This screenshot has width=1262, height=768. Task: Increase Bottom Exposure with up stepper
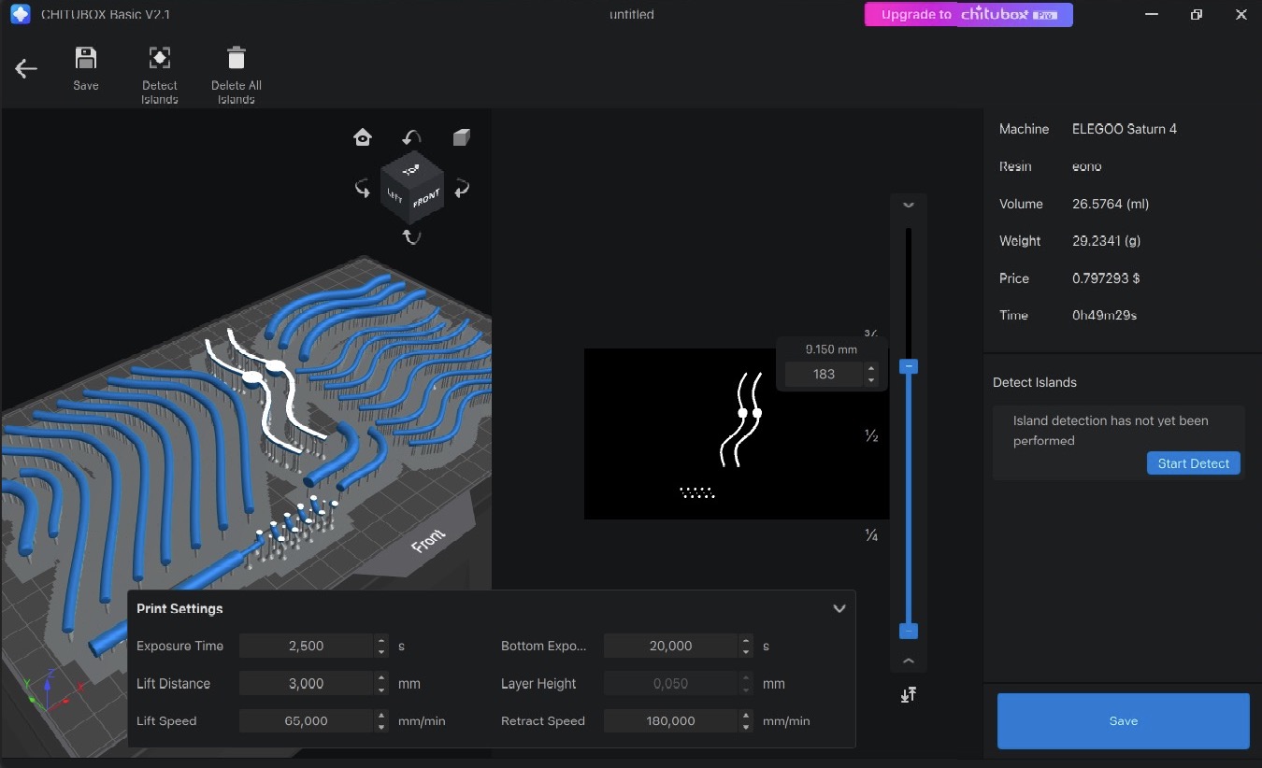[x=746, y=641]
